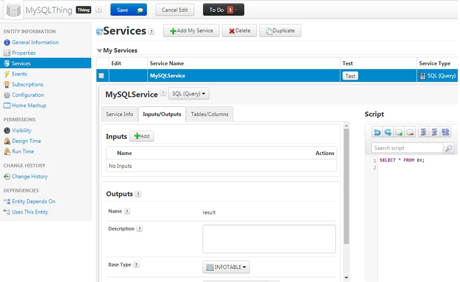Click the comment bubble on Save button
The height and width of the screenshot is (282, 460).
click(x=140, y=10)
